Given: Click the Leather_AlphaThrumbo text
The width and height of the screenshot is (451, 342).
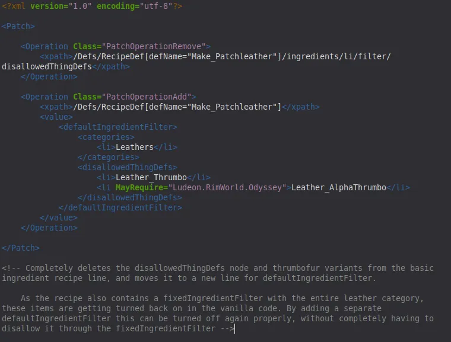Looking at the screenshot, I should 339,187.
